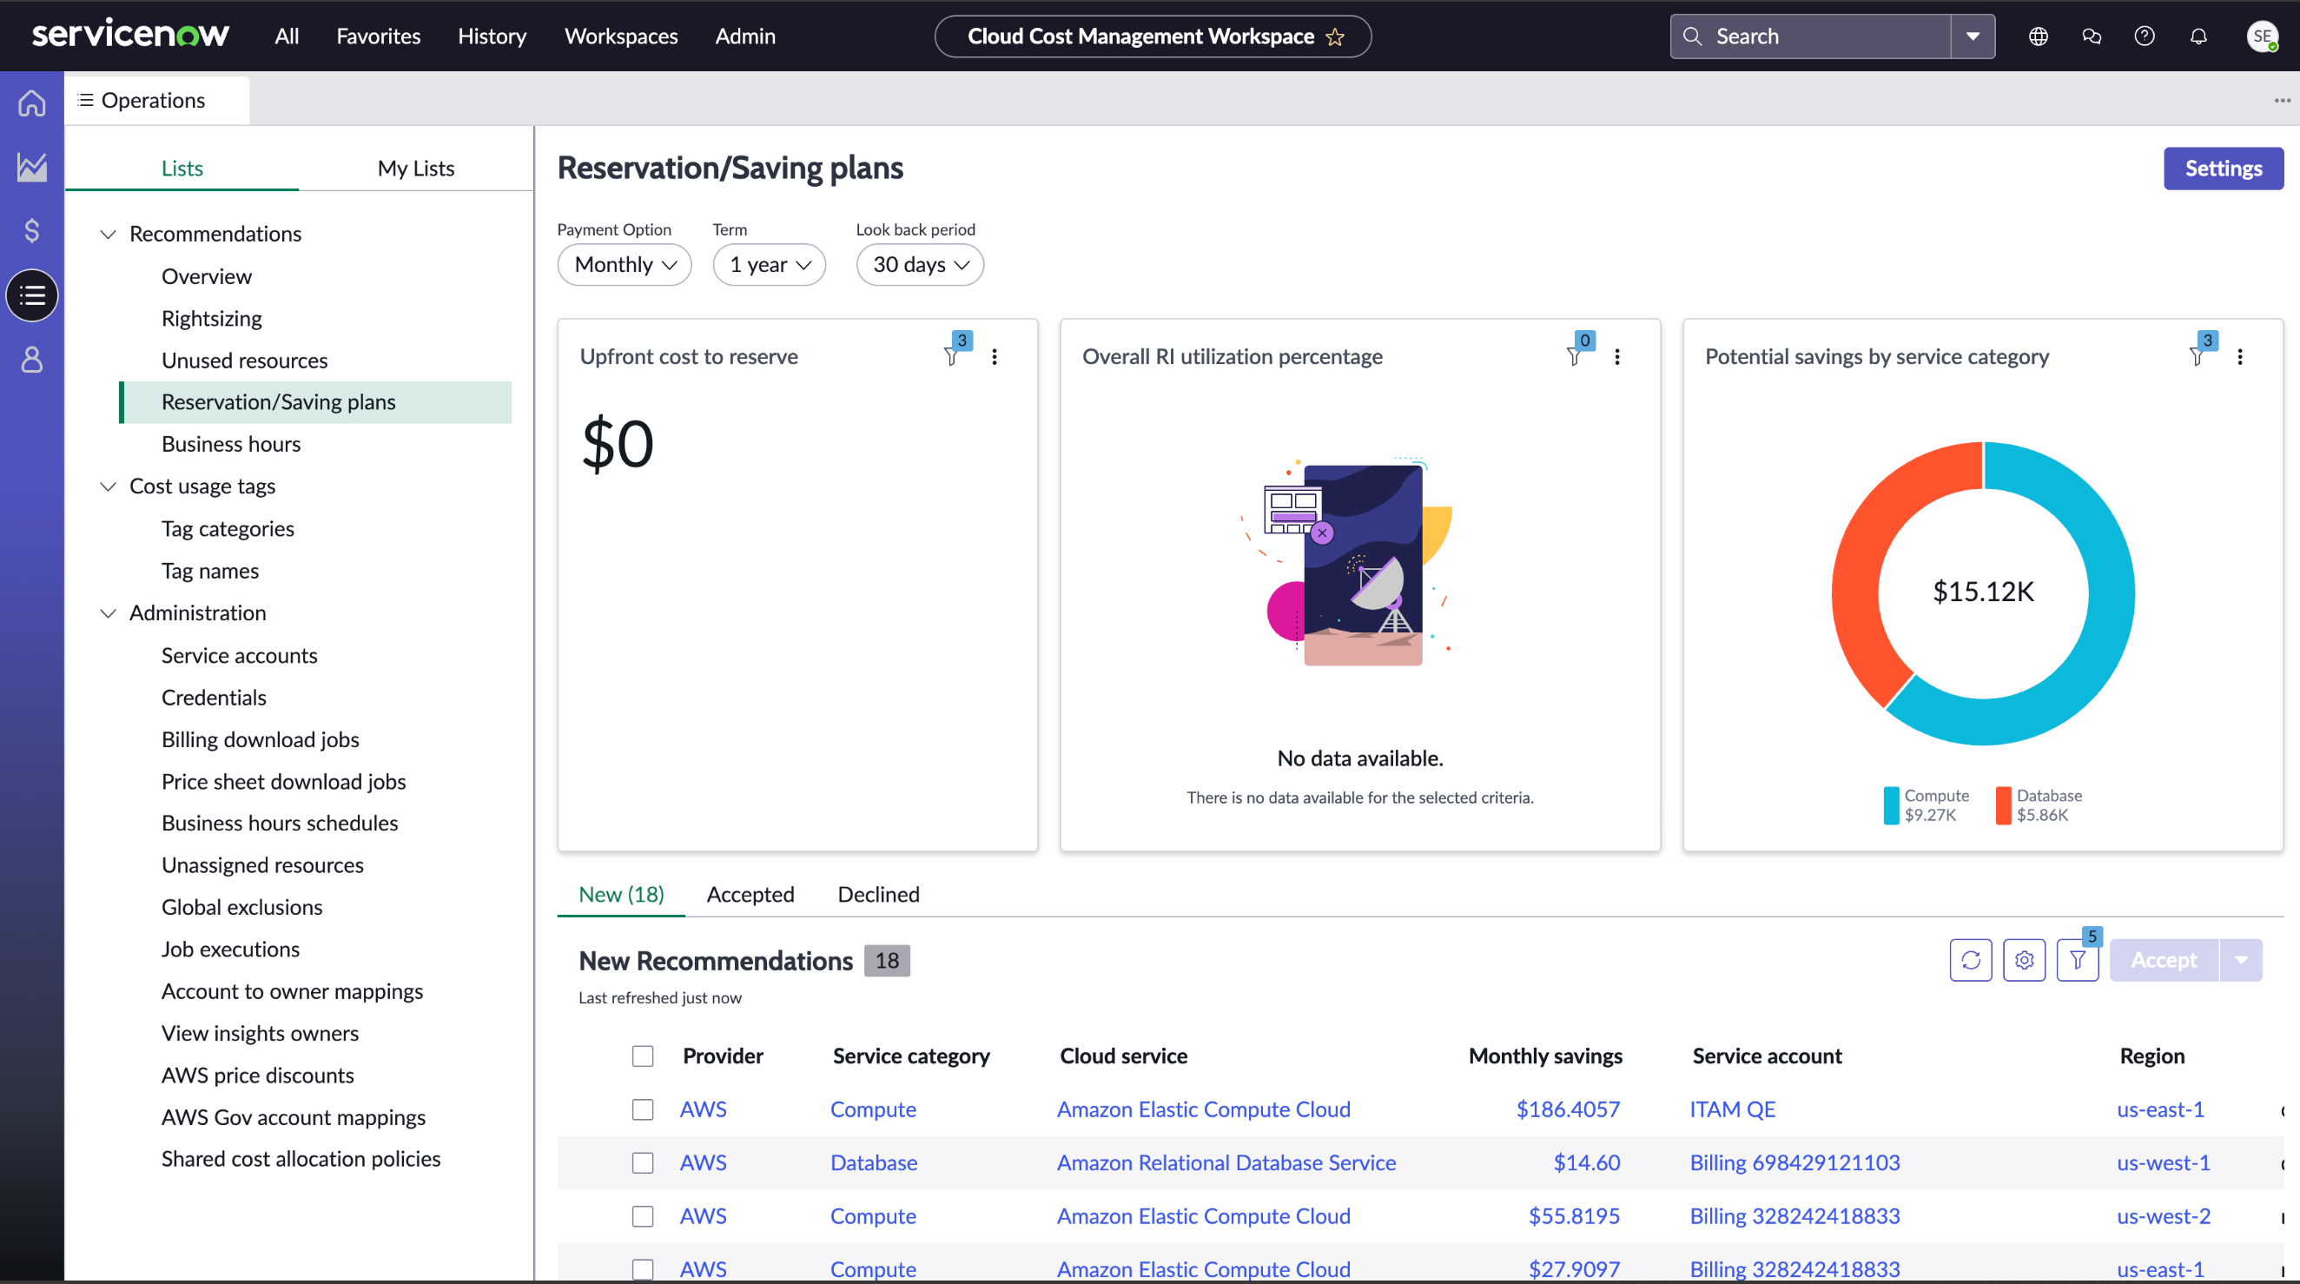The image size is (2300, 1284).
Task: Check the $55.8195 row checkbox
Action: coord(643,1217)
